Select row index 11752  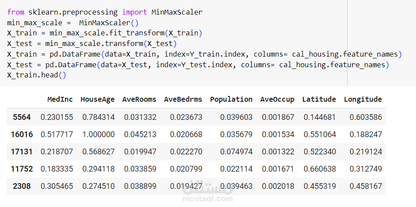[x=22, y=169]
